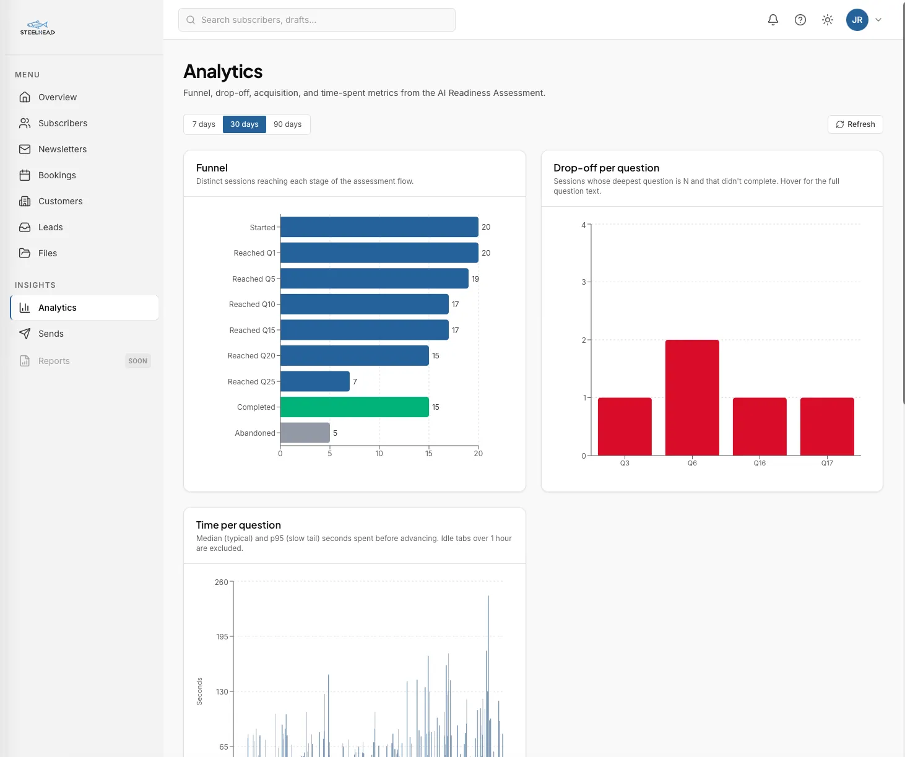Click the Files folder icon
This screenshot has width=905, height=757.
25,253
